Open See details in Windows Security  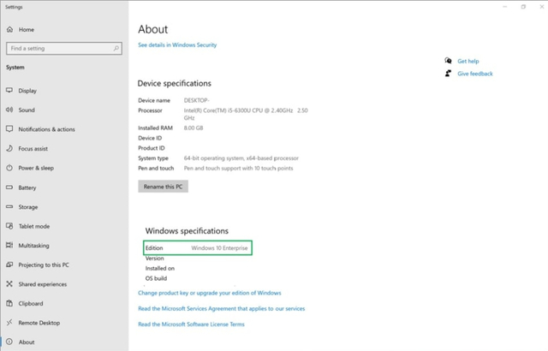tap(177, 45)
